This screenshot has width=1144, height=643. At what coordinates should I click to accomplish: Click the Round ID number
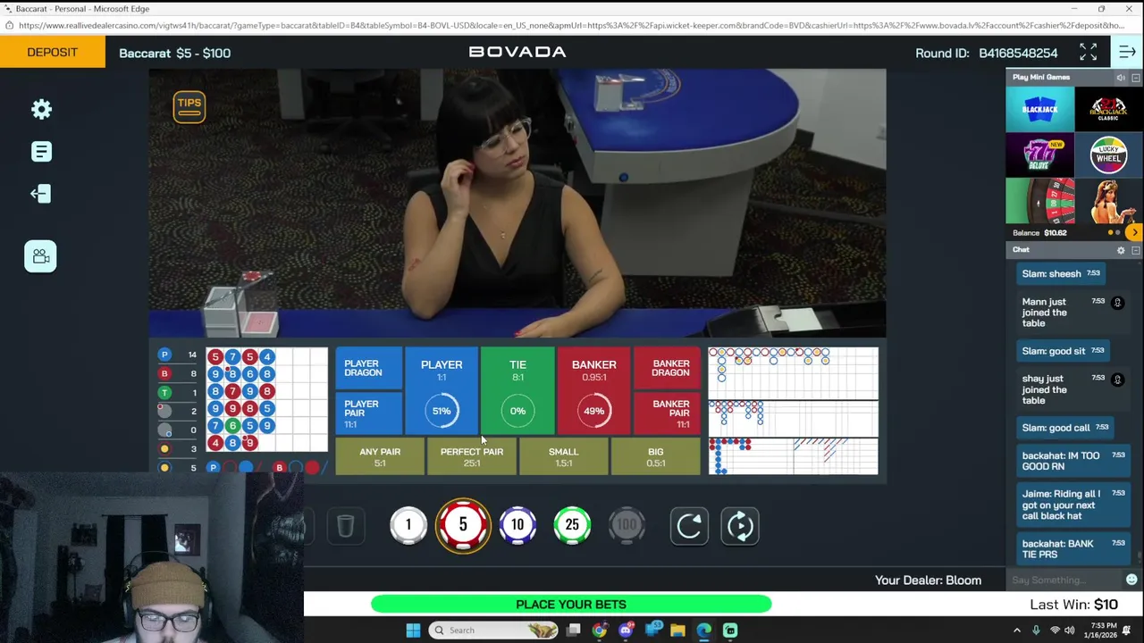(x=1018, y=53)
